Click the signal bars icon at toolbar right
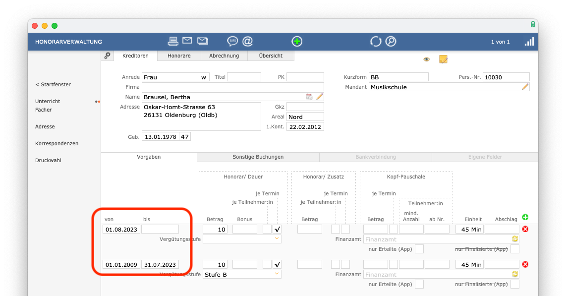 [x=529, y=42]
